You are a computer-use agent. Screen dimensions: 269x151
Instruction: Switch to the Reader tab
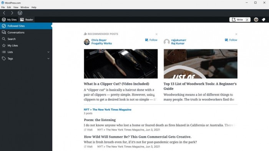27,20
